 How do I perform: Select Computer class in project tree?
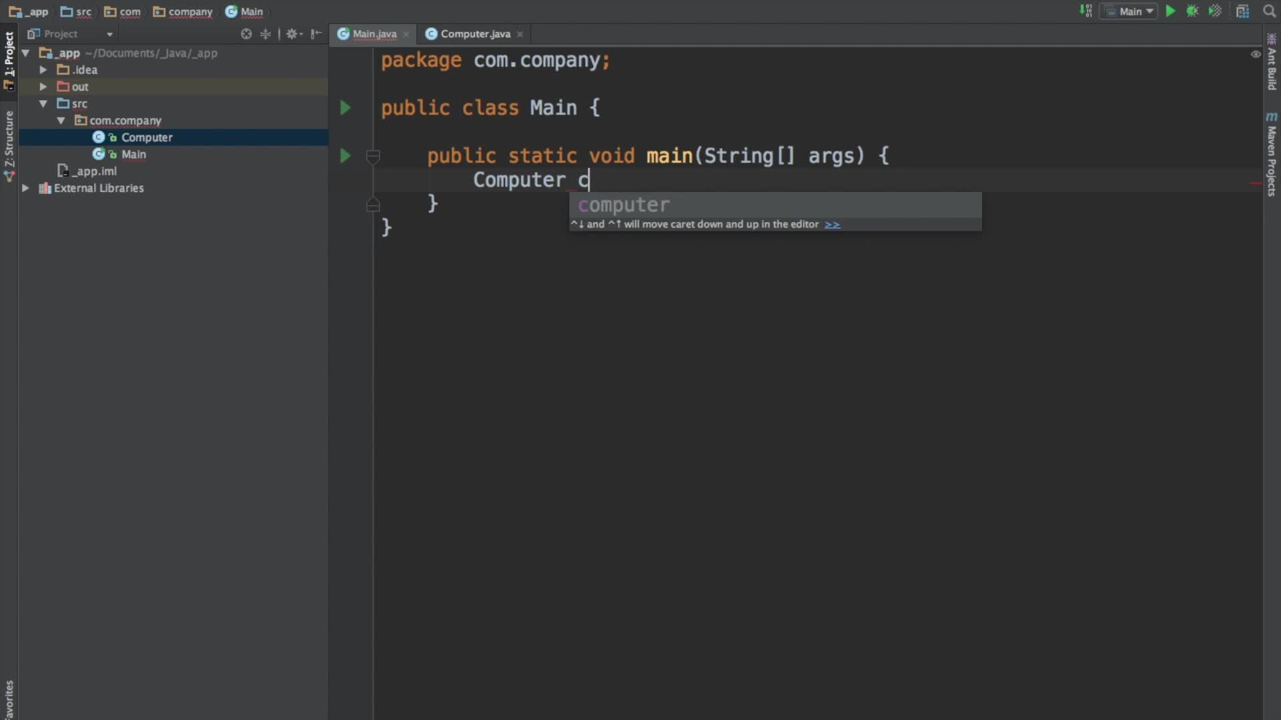click(173, 137)
